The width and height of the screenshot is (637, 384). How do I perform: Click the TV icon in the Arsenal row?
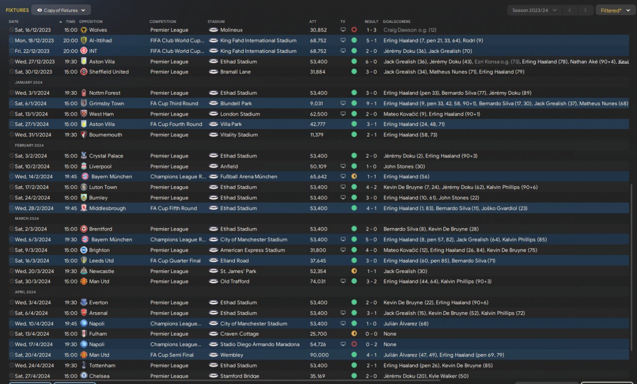point(342,313)
